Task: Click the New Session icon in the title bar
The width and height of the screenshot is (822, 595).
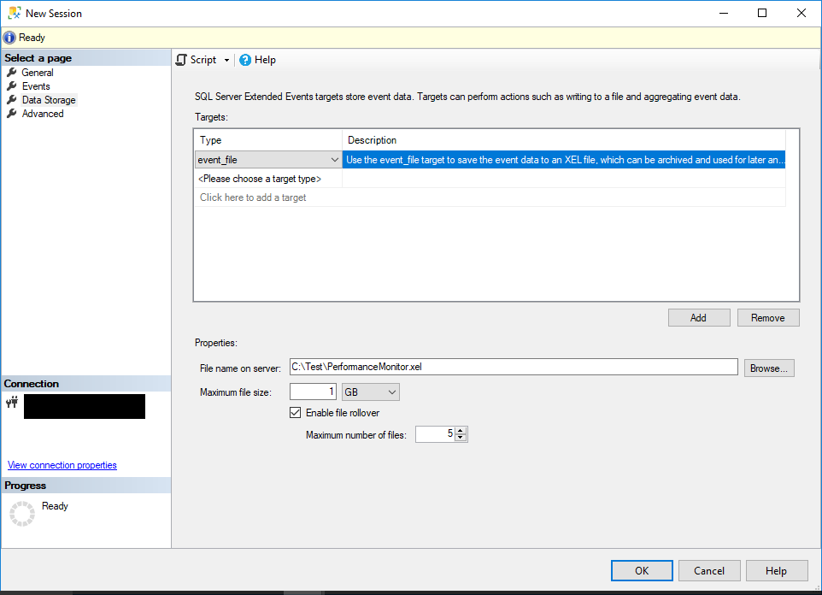Action: pos(12,13)
